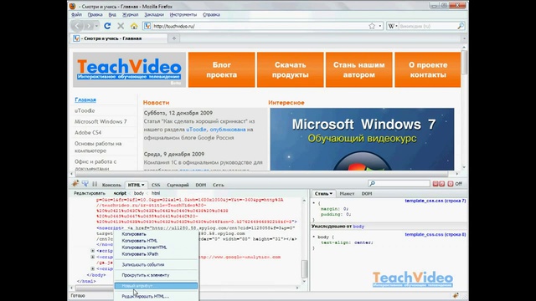Click the magnifier icon in Firebug search box
536x301 pixels.
click(372, 184)
